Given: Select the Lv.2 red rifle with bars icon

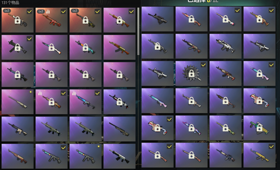Looking at the screenshot, I should pyautogui.click(x=51, y=20).
